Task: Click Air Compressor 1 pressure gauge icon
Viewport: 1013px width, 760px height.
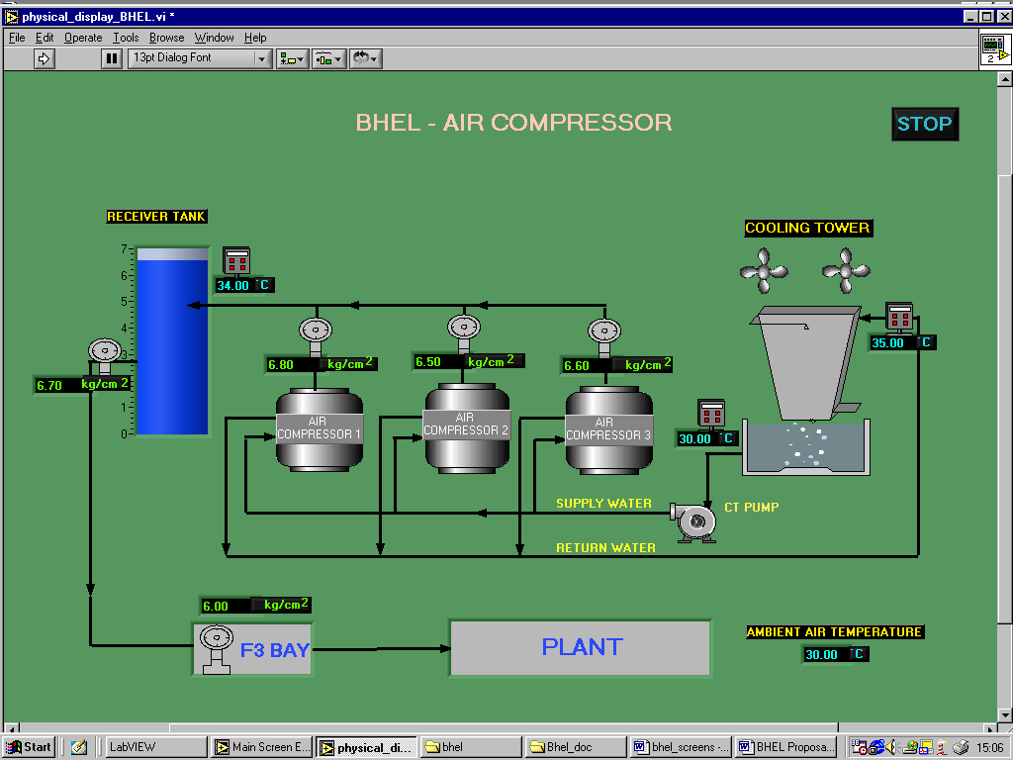Action: pyautogui.click(x=316, y=335)
